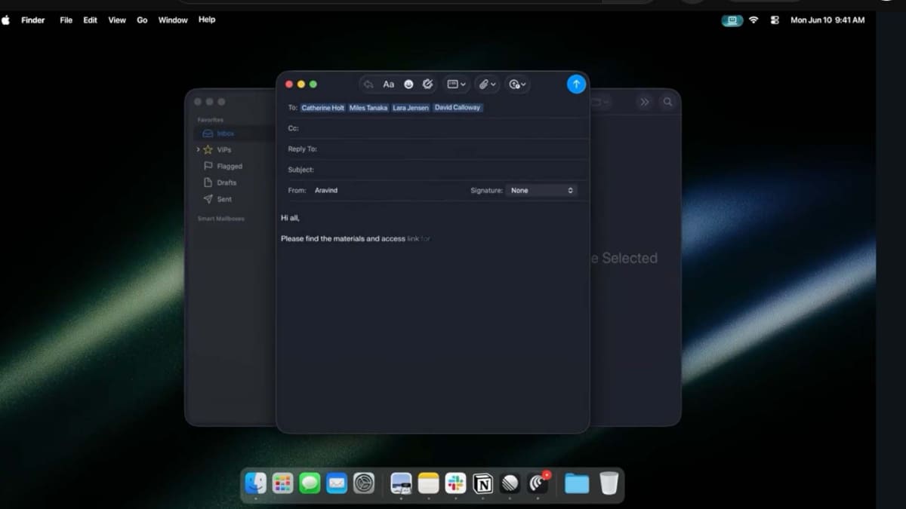This screenshot has height=509, width=906.
Task: Open the header fields dropdown in compose toolbar
Action: 456,84
